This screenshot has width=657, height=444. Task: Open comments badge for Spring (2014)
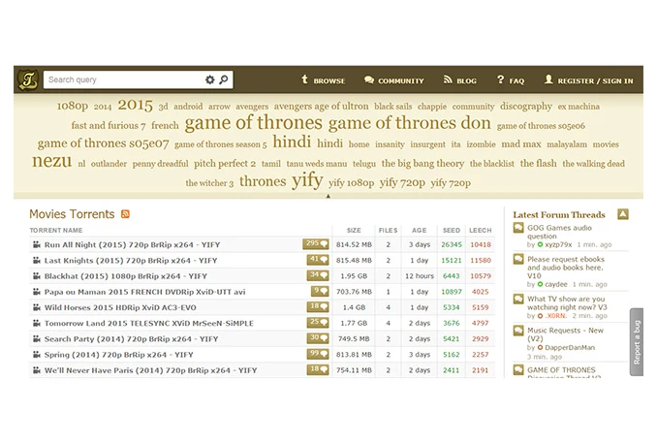pos(318,354)
